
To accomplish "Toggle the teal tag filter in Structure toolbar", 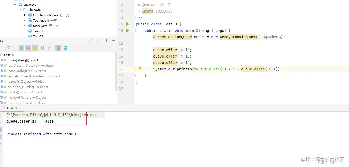I will click(x=21, y=48).
